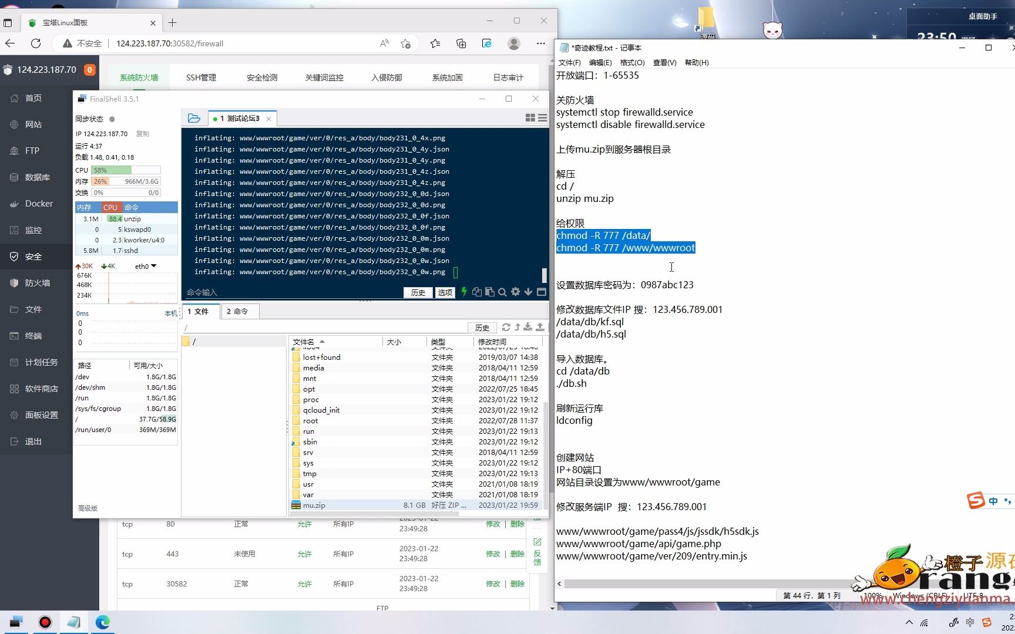
Task: Download selected file via download icon
Action: pos(528,327)
